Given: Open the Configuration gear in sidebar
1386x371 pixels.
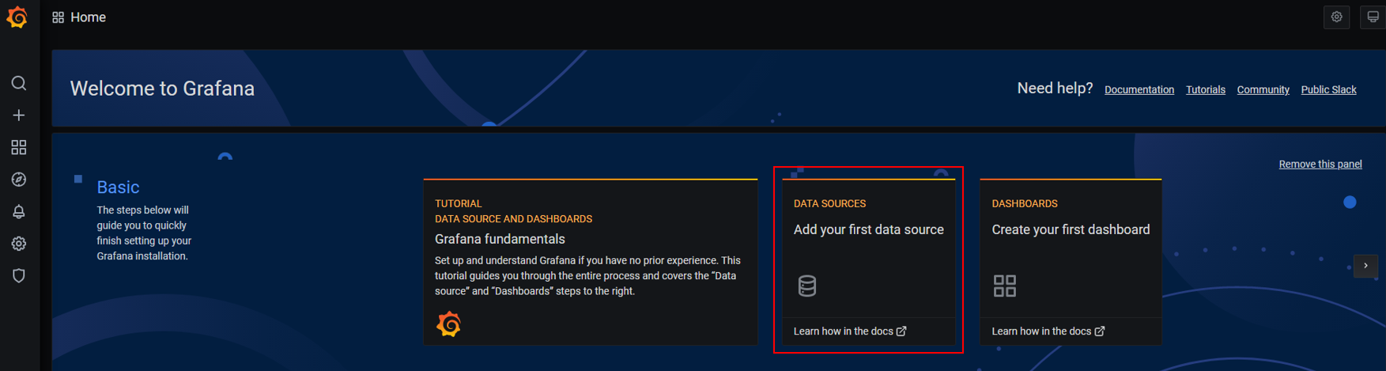Looking at the screenshot, I should (x=19, y=244).
